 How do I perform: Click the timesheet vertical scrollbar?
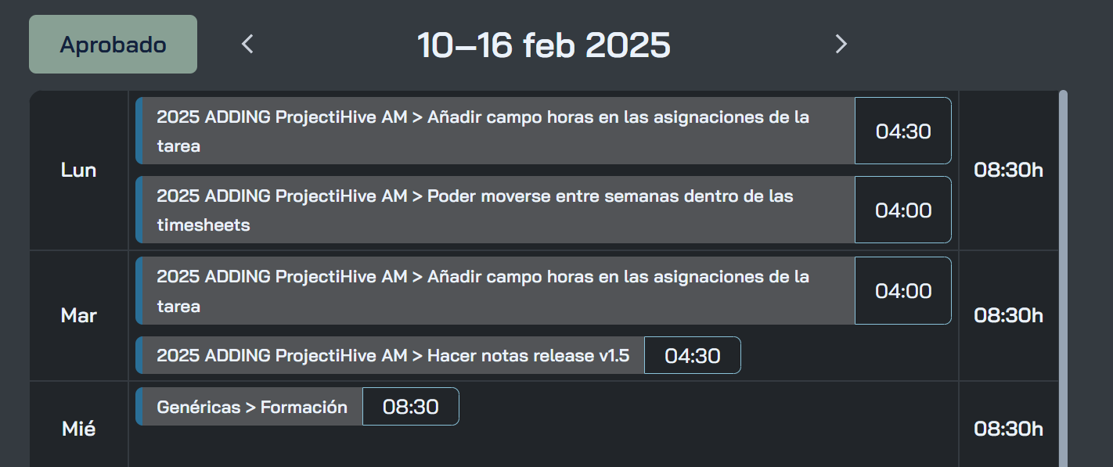1063,274
